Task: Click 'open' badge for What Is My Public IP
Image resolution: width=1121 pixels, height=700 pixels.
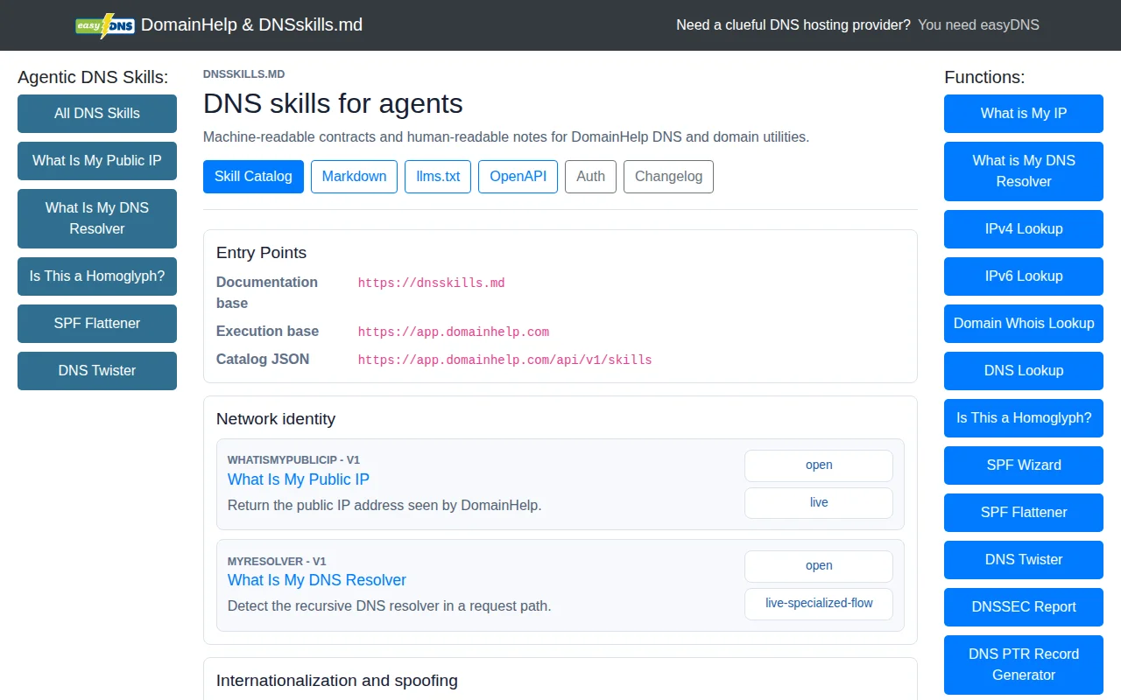Action: click(x=819, y=465)
